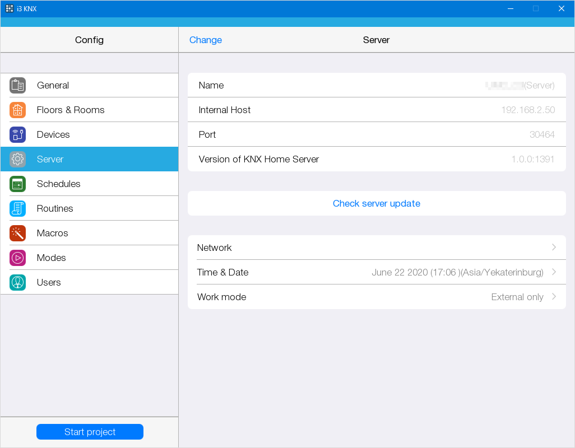Click the i3 KNX app icon in title bar

click(10, 8)
